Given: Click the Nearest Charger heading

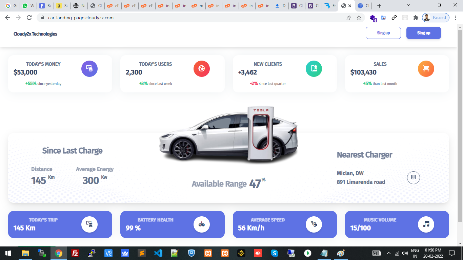Looking at the screenshot, I should 364,155.
